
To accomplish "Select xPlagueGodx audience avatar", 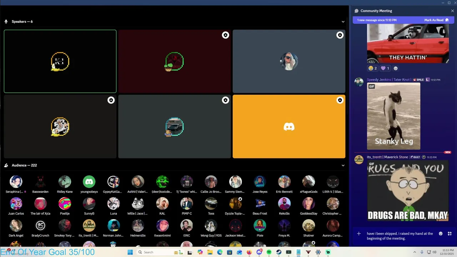I will tap(308, 182).
